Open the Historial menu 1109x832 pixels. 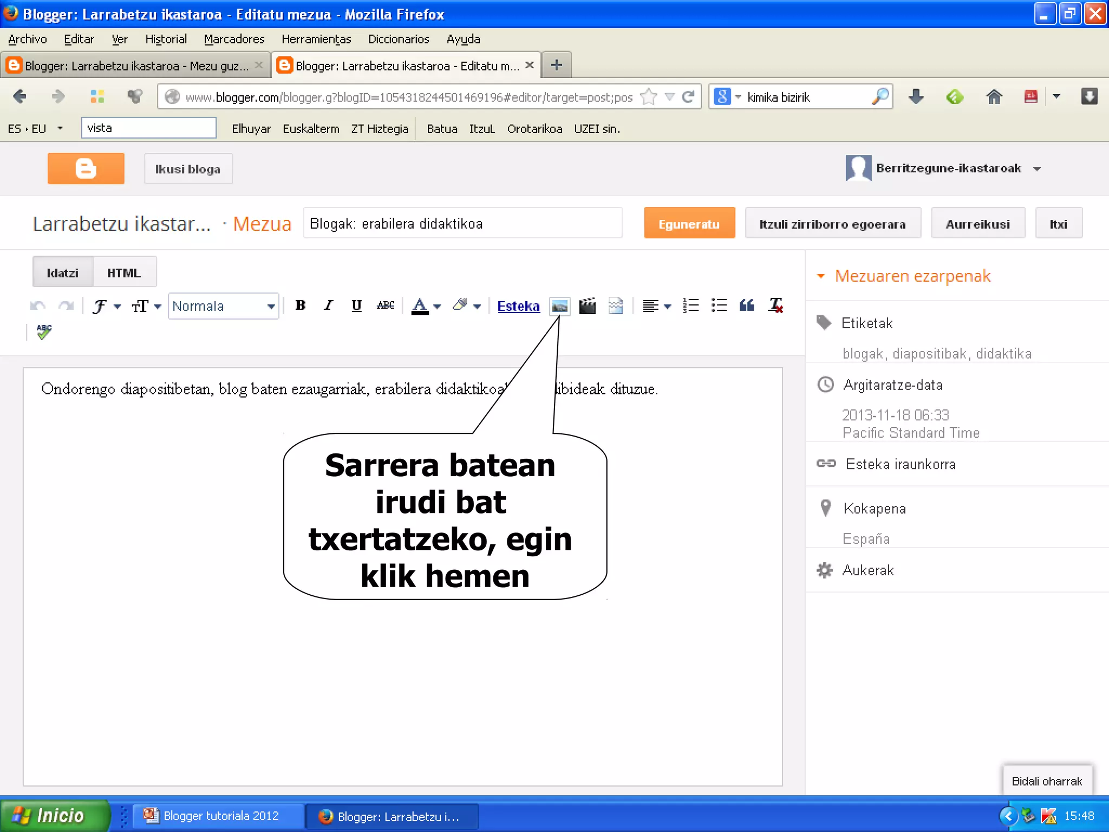(166, 39)
